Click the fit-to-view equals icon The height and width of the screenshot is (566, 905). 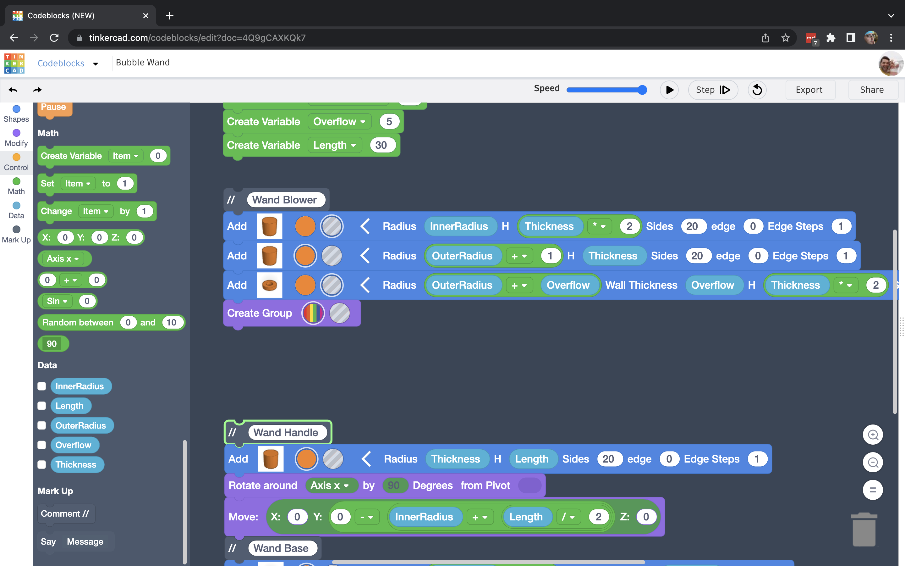click(872, 490)
